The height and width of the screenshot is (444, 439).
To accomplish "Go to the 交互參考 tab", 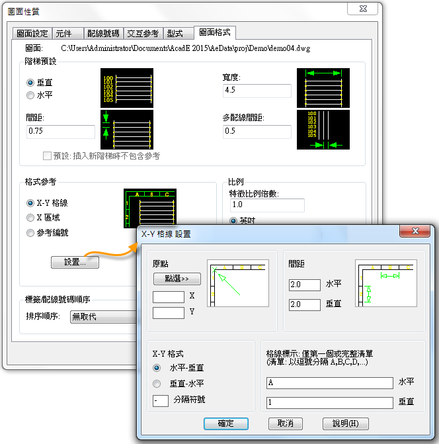I will pos(143,34).
